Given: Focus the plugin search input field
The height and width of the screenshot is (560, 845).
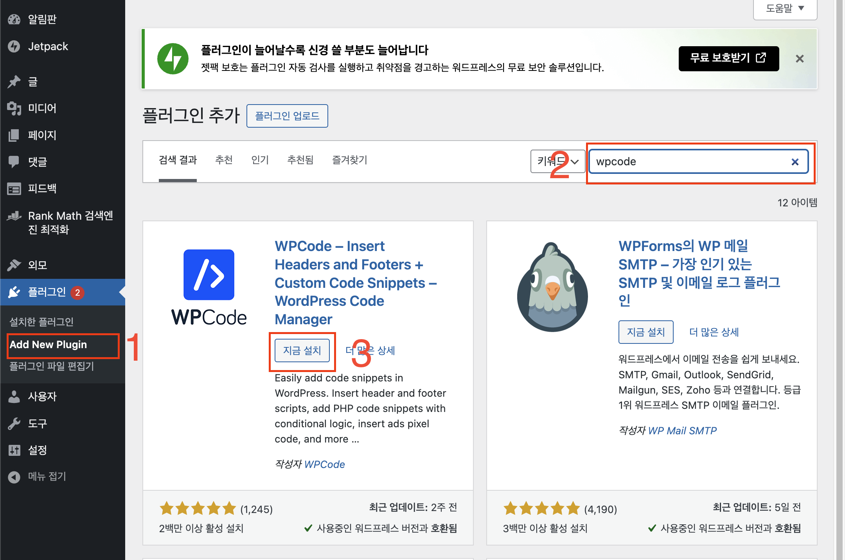Looking at the screenshot, I should [689, 162].
